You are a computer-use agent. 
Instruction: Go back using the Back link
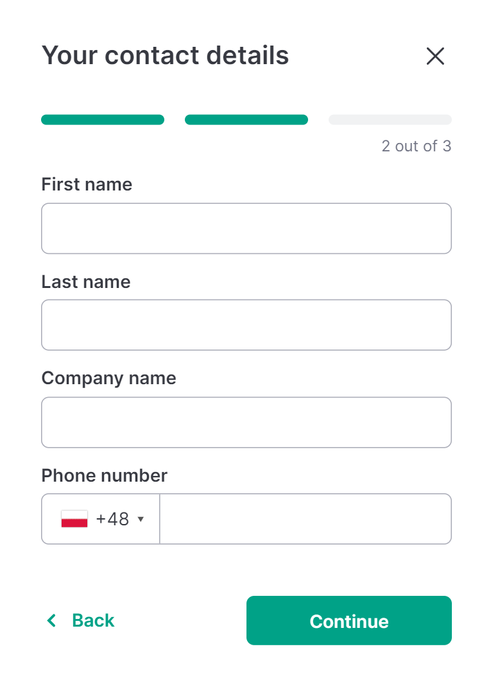(x=80, y=620)
